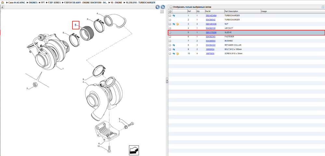
Task: Select callout number 3 beside the nut
Action: 27,89
